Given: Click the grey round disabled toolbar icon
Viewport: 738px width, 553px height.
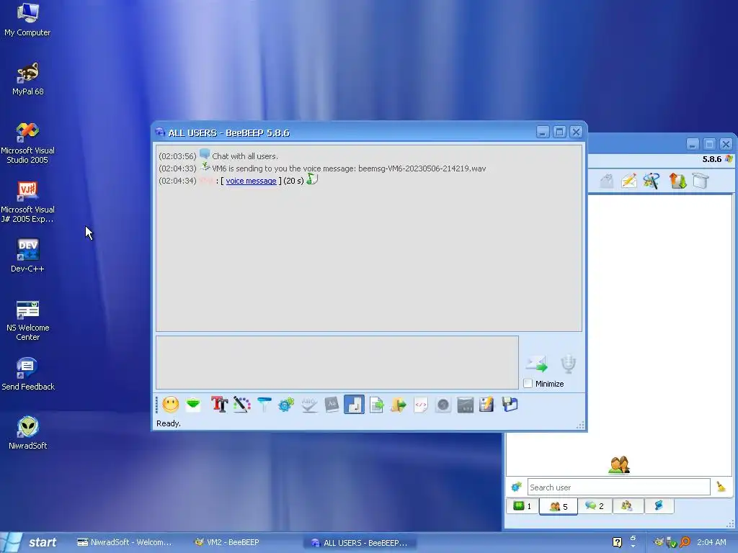Looking at the screenshot, I should tap(443, 405).
